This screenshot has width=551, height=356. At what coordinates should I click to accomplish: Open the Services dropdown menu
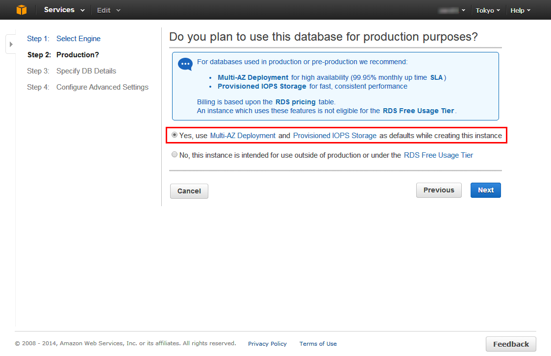click(x=64, y=10)
